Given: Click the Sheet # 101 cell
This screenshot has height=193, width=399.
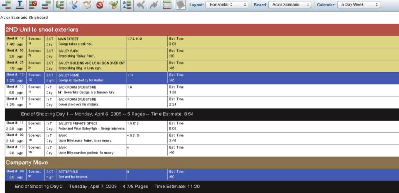Looking at the screenshot, I should pyautogui.click(x=15, y=150).
